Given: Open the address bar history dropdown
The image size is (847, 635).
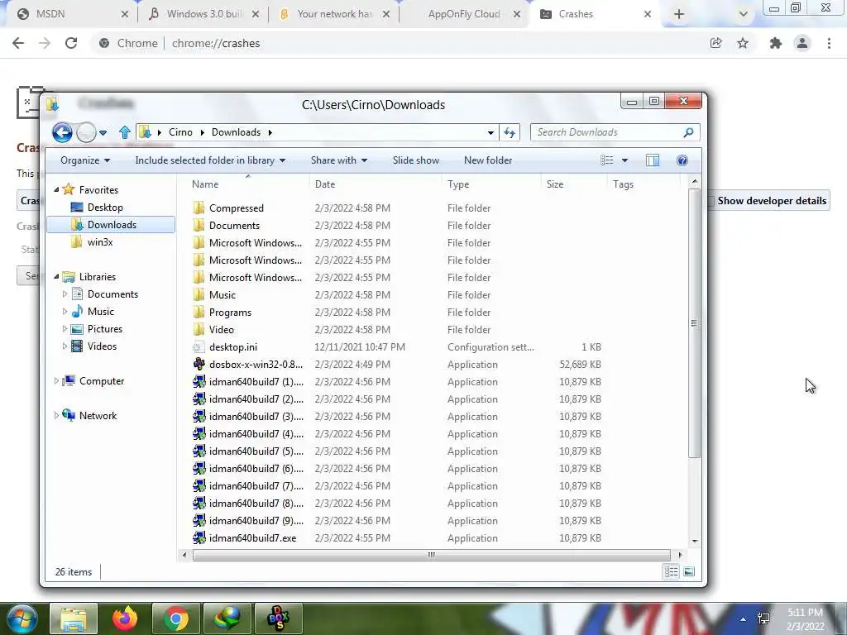Looking at the screenshot, I should 490,132.
